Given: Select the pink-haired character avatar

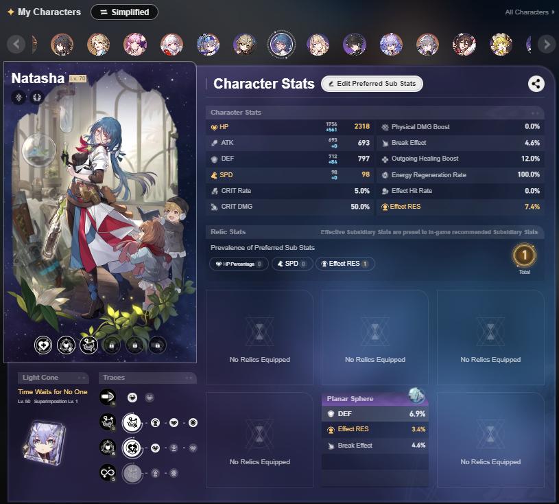Looking at the screenshot, I should 135,44.
